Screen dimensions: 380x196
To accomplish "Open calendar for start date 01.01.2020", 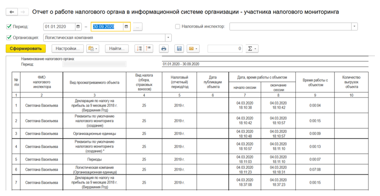I will pyautogui.click(x=78, y=26).
